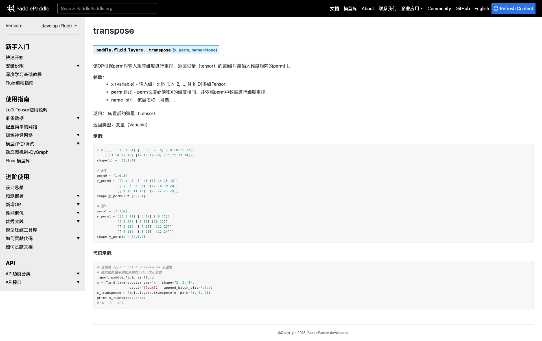Expand the 准备数据 sidebar arrow
Image resolution: width=542 pixels, height=341 pixels.
[78, 118]
